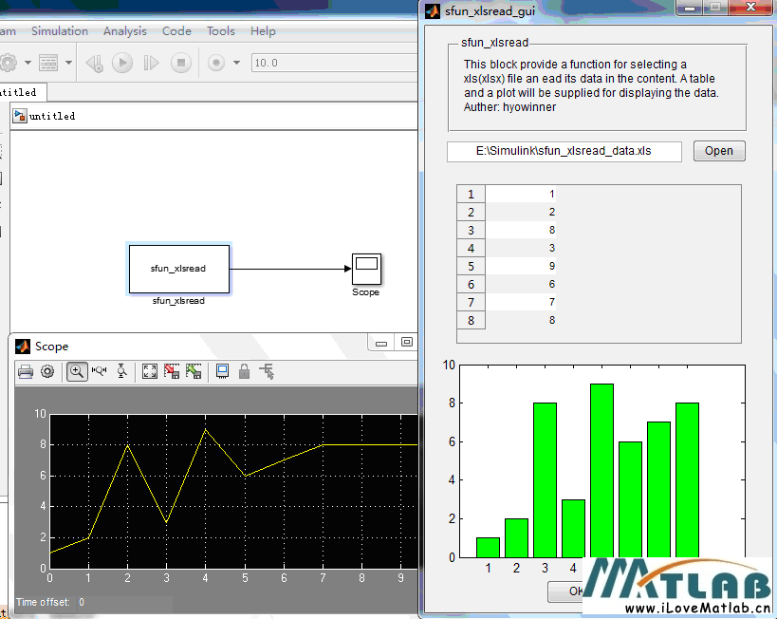Click Save Axes Settings icon with red arrow
The width and height of the screenshot is (777, 619).
pyautogui.click(x=172, y=371)
